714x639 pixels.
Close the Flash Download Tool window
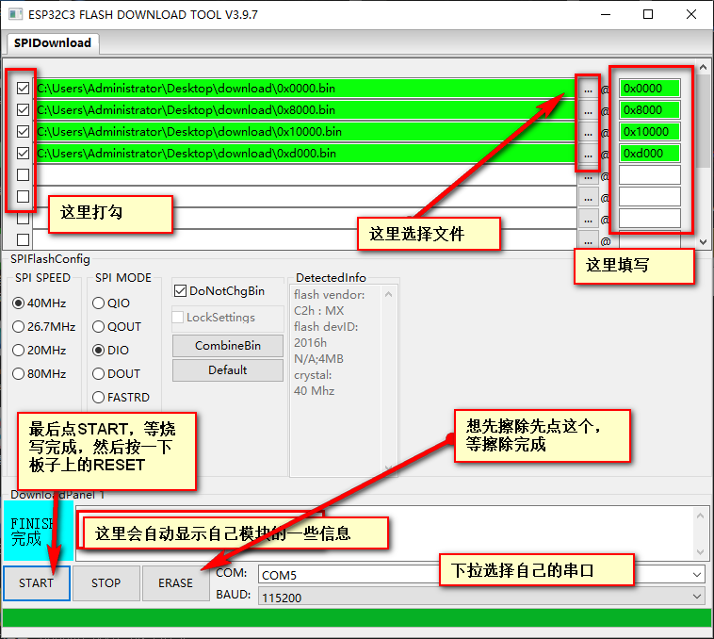tap(690, 14)
